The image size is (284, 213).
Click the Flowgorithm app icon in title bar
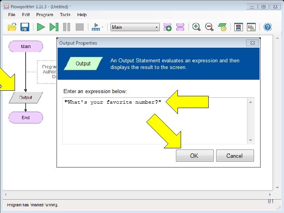[6, 7]
